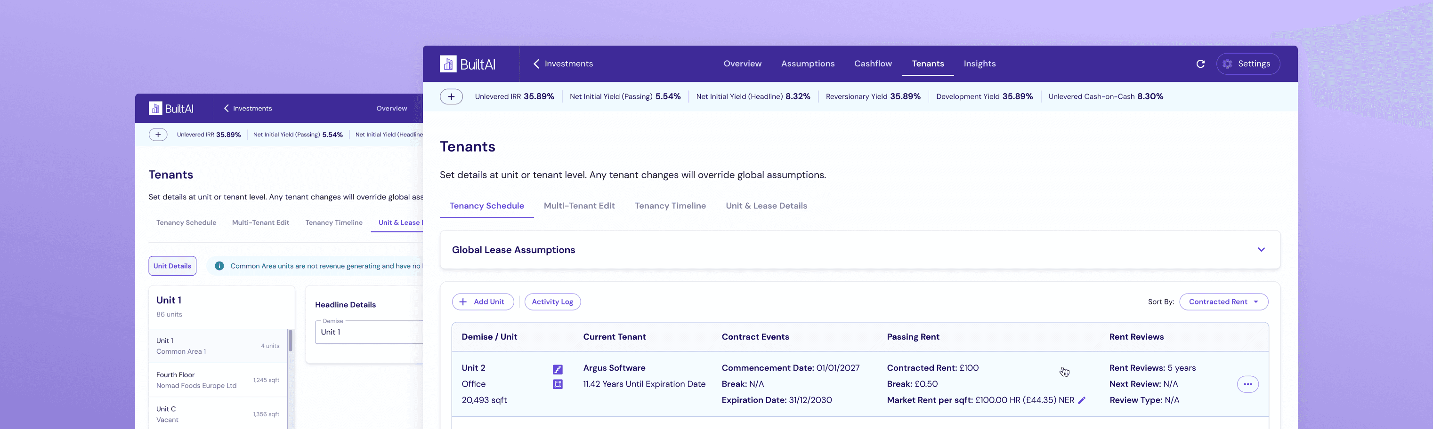Screen dimensions: 1433x429
Task: Click the floor plan icon beside Office
Action: pyautogui.click(x=558, y=384)
